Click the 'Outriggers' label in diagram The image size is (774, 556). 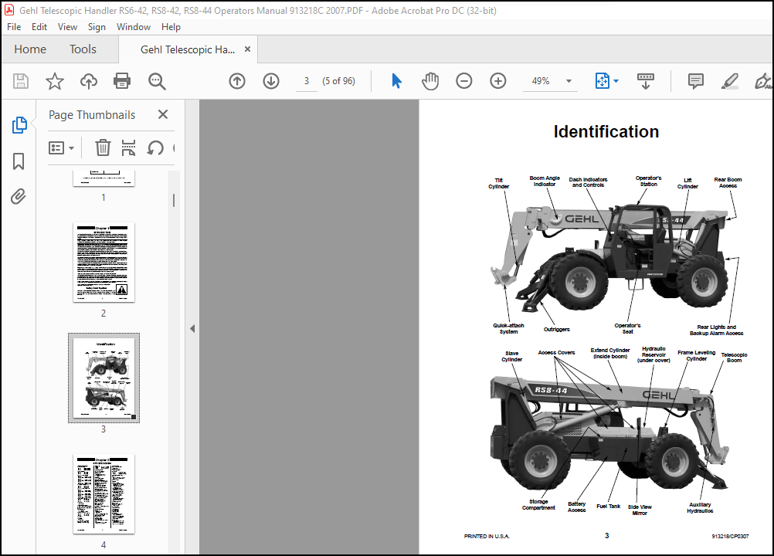click(x=557, y=329)
